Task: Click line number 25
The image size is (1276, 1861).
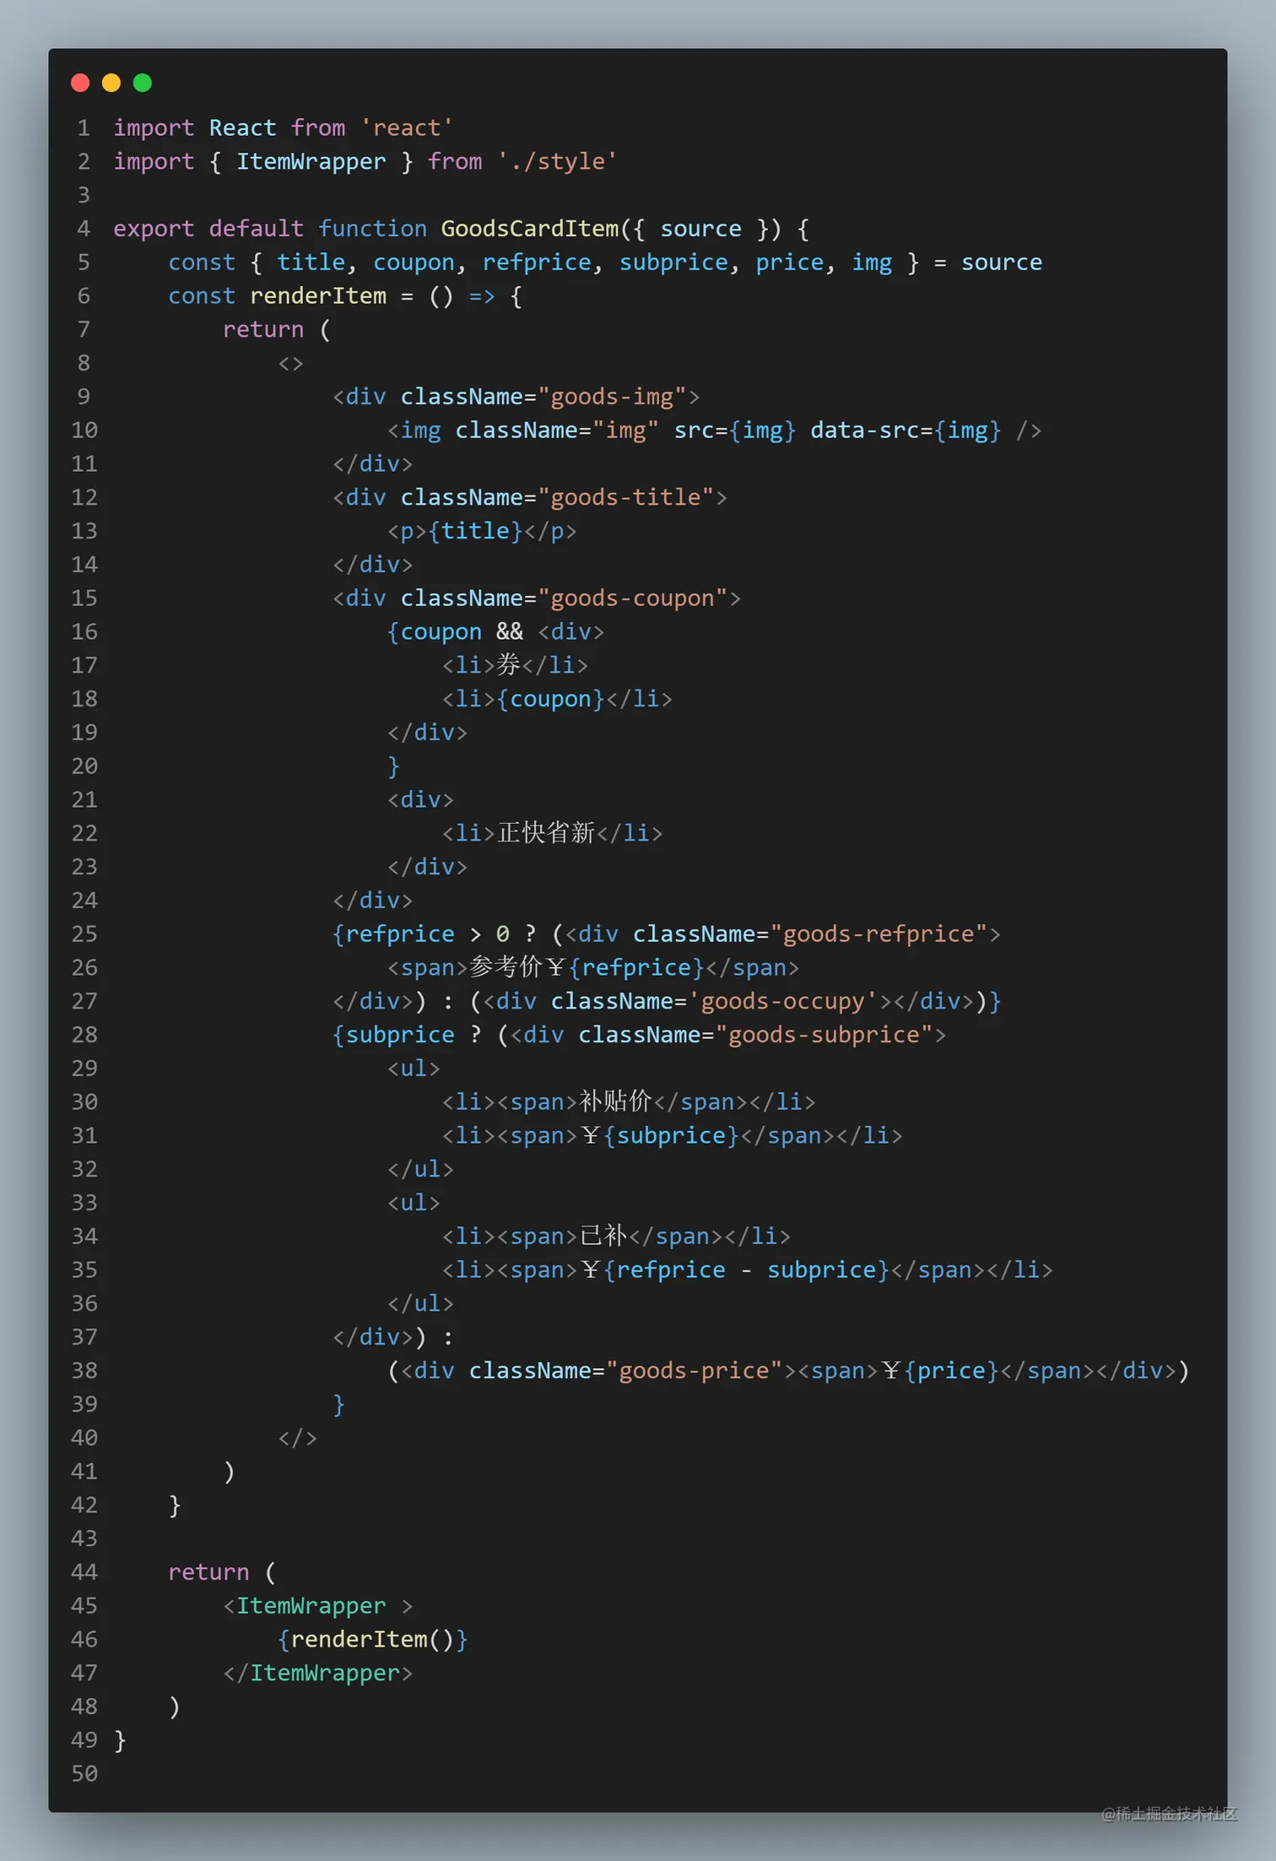Action: pos(84,934)
